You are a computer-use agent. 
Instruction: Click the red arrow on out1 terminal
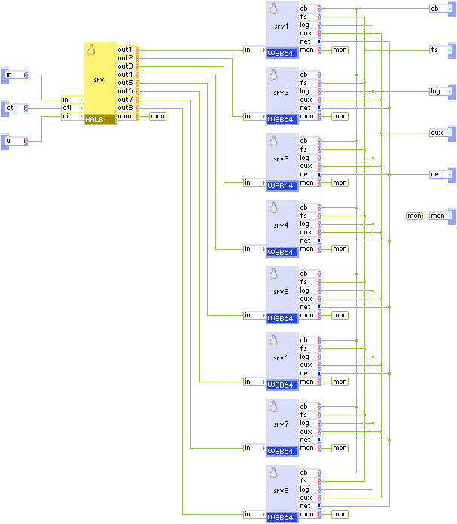[136, 50]
